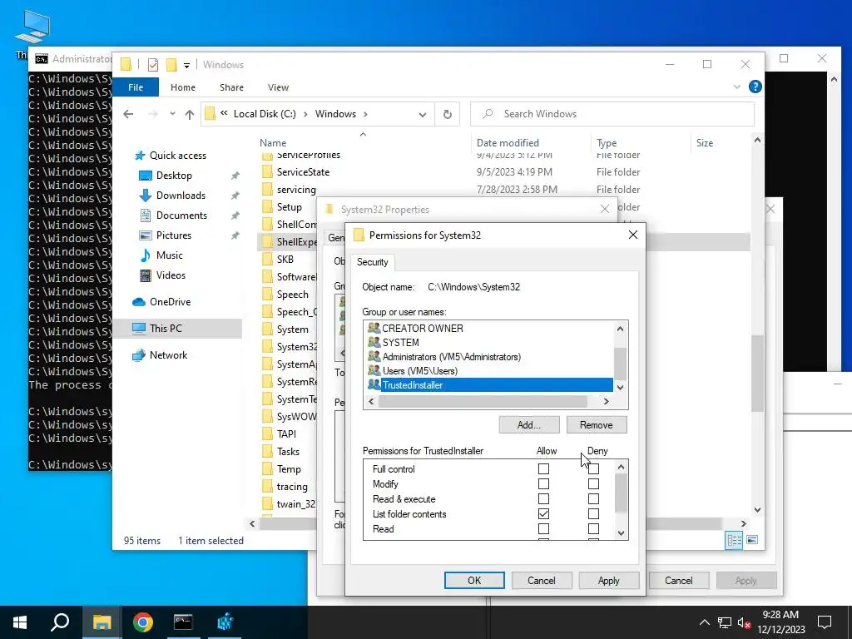Screen dimensions: 852x639
Task: Launch Google Chrome from taskbar
Action: click(x=143, y=622)
